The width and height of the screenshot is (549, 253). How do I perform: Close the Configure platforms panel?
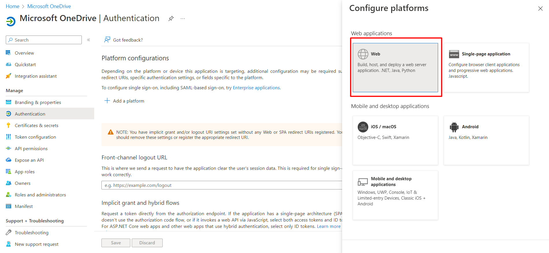click(x=540, y=9)
